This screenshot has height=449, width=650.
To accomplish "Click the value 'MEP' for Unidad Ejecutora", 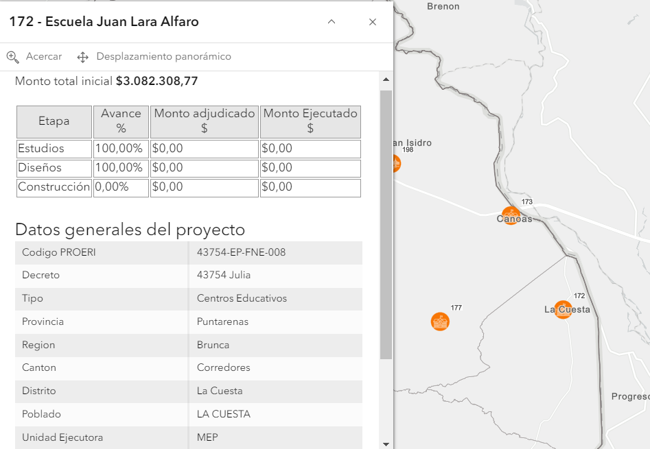I will pyautogui.click(x=207, y=437).
